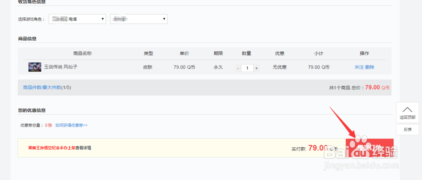Click the 反馈 feedback button

point(408,129)
